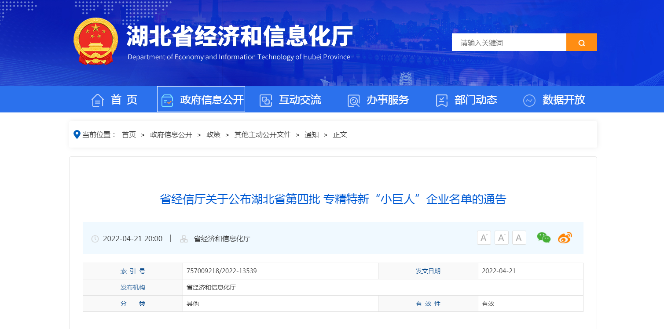Click the 互动交流 chat bubbles icon
This screenshot has width=664, height=329.
[x=265, y=101]
